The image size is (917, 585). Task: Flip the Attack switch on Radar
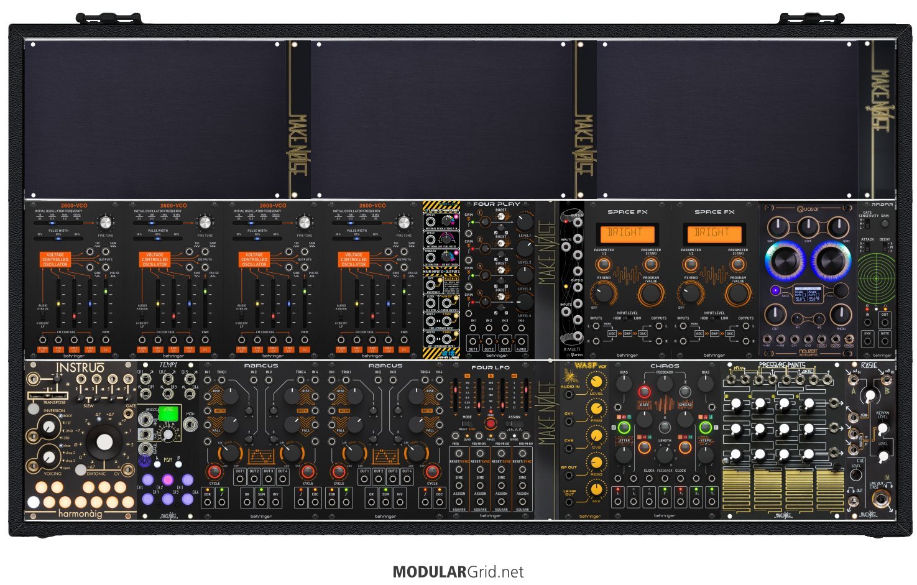(867, 247)
